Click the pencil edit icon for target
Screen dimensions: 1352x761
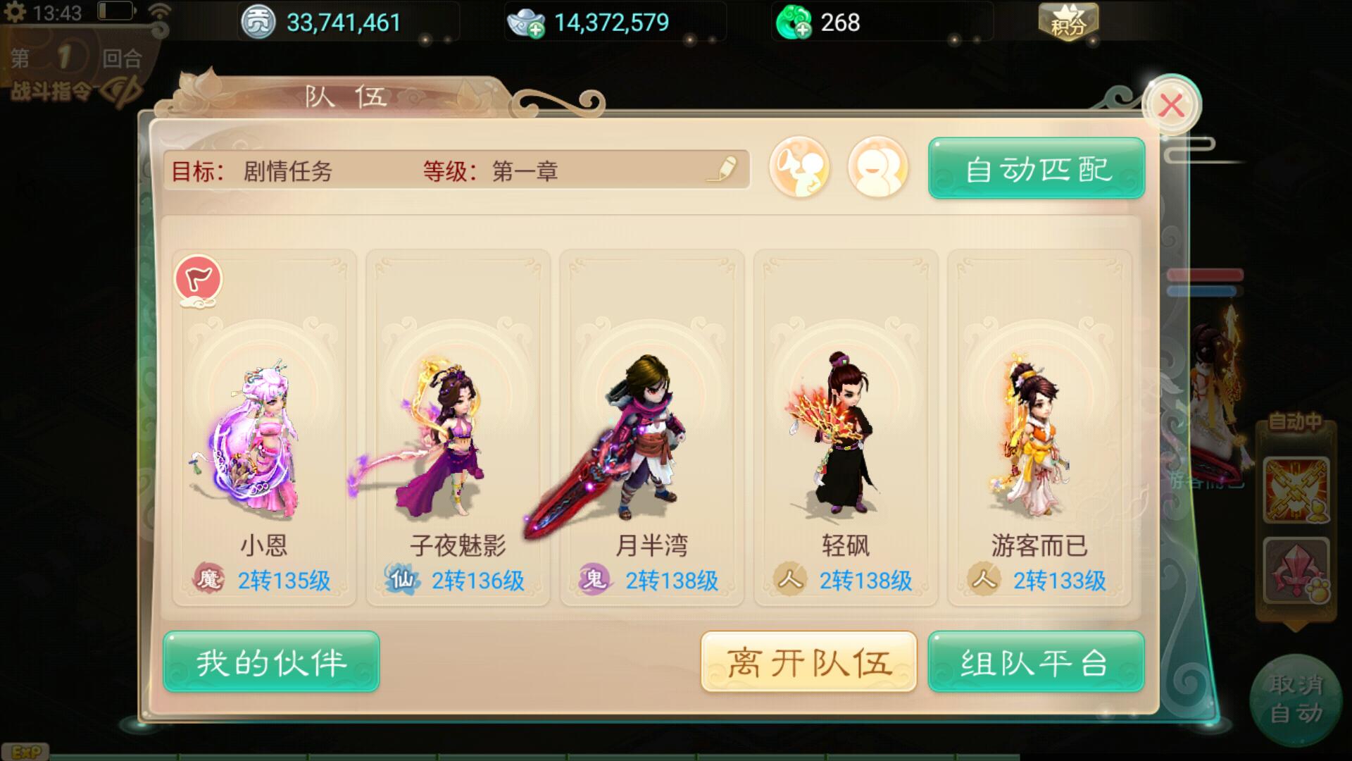(x=725, y=169)
